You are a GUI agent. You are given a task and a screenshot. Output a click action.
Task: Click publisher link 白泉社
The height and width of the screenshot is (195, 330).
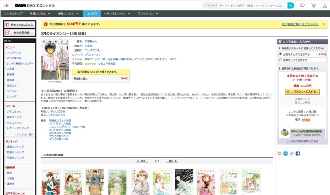(88, 46)
